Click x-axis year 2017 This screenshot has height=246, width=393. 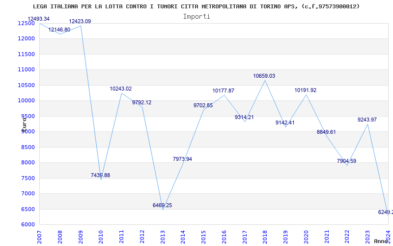[x=245, y=237]
